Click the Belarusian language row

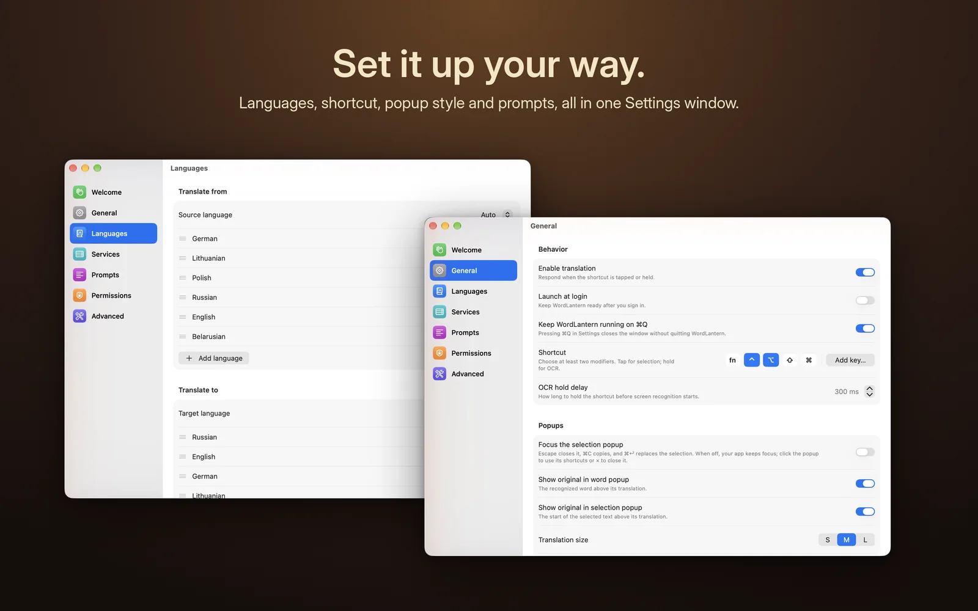[300, 337]
